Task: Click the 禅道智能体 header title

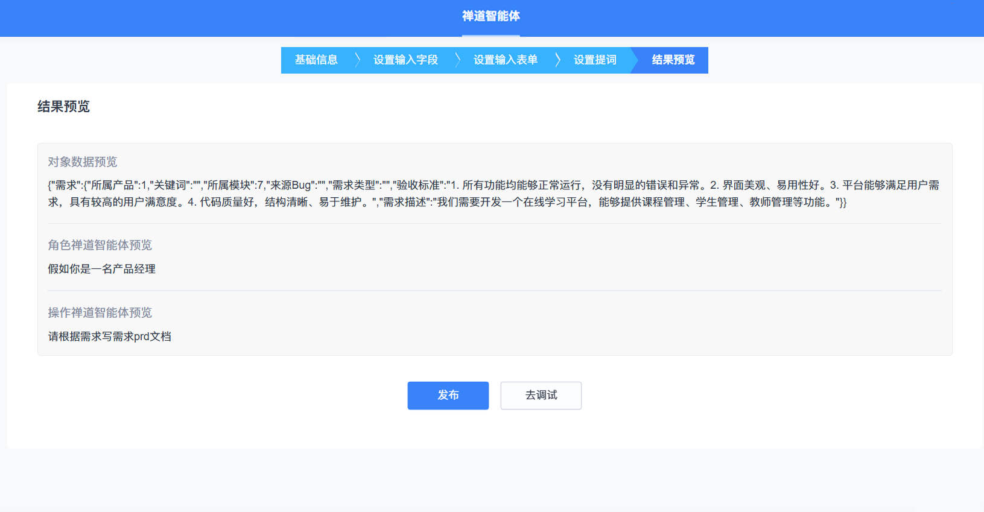Action: 491,16
